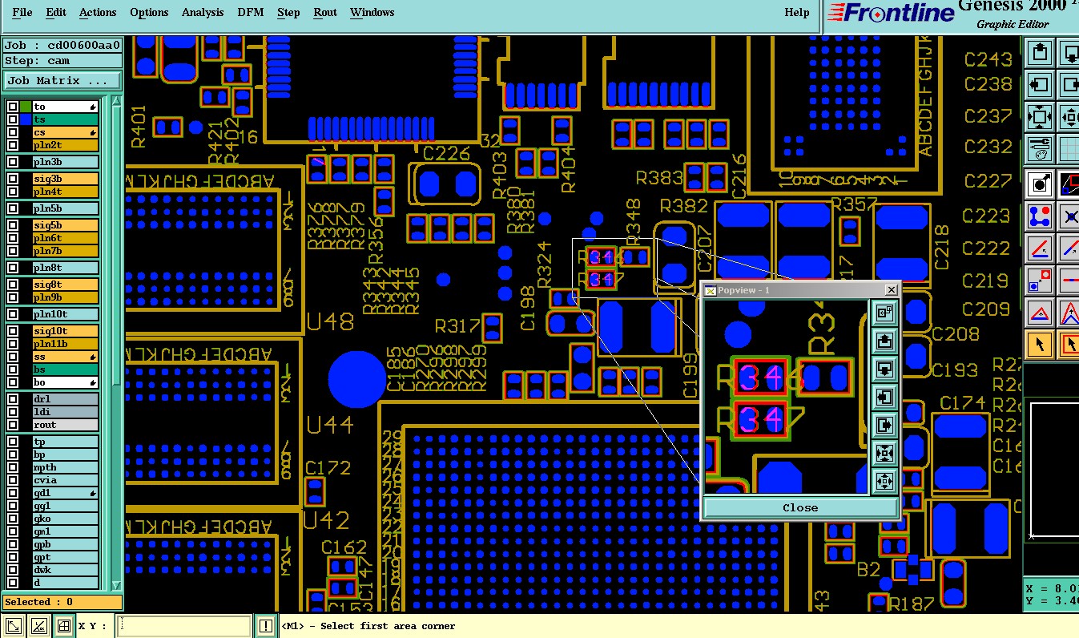The width and height of the screenshot is (1079, 638).
Task: Click the snap icon in status bar
Action: (x=64, y=626)
